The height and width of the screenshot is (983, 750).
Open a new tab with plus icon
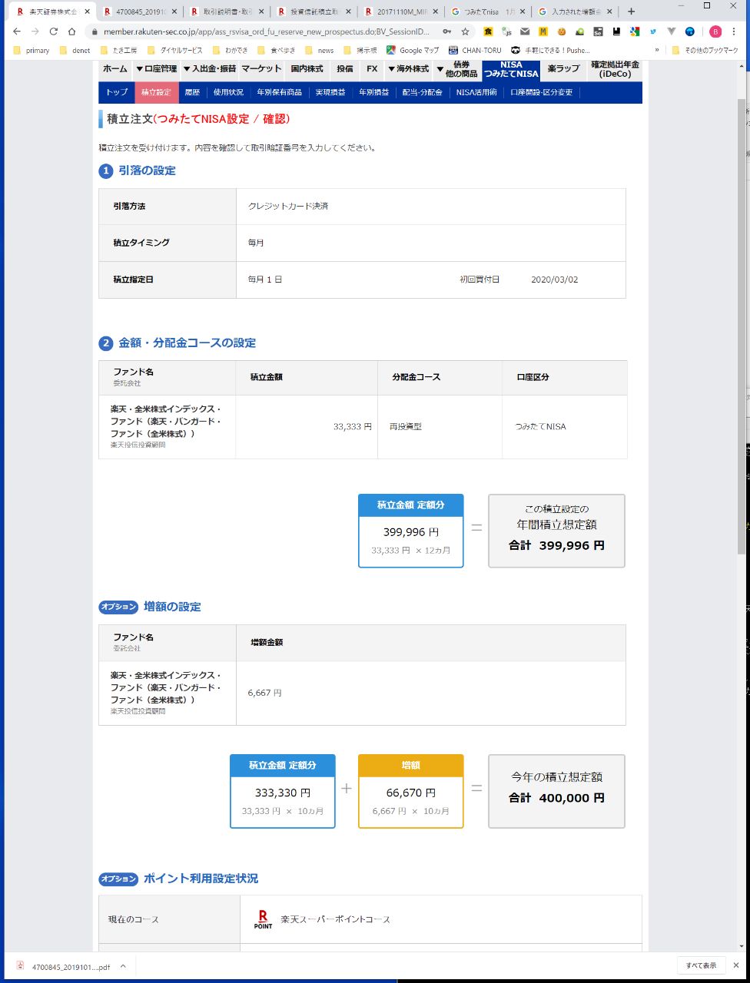[632, 12]
